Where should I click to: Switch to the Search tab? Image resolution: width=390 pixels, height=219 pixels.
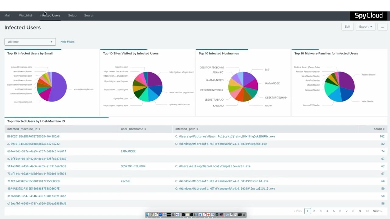89,15
